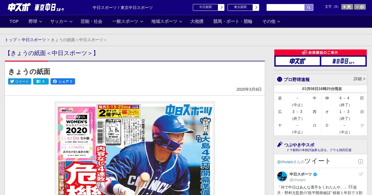The width and height of the screenshot is (372, 195).
Task: Open 大相撲 section
Action: [x=197, y=21]
